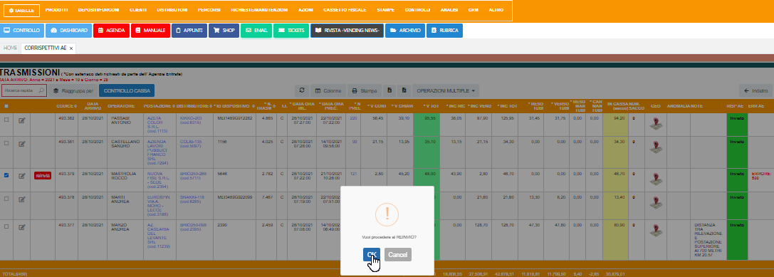This screenshot has width=774, height=277.
Task: Click the PDF export icon
Action: point(404,91)
